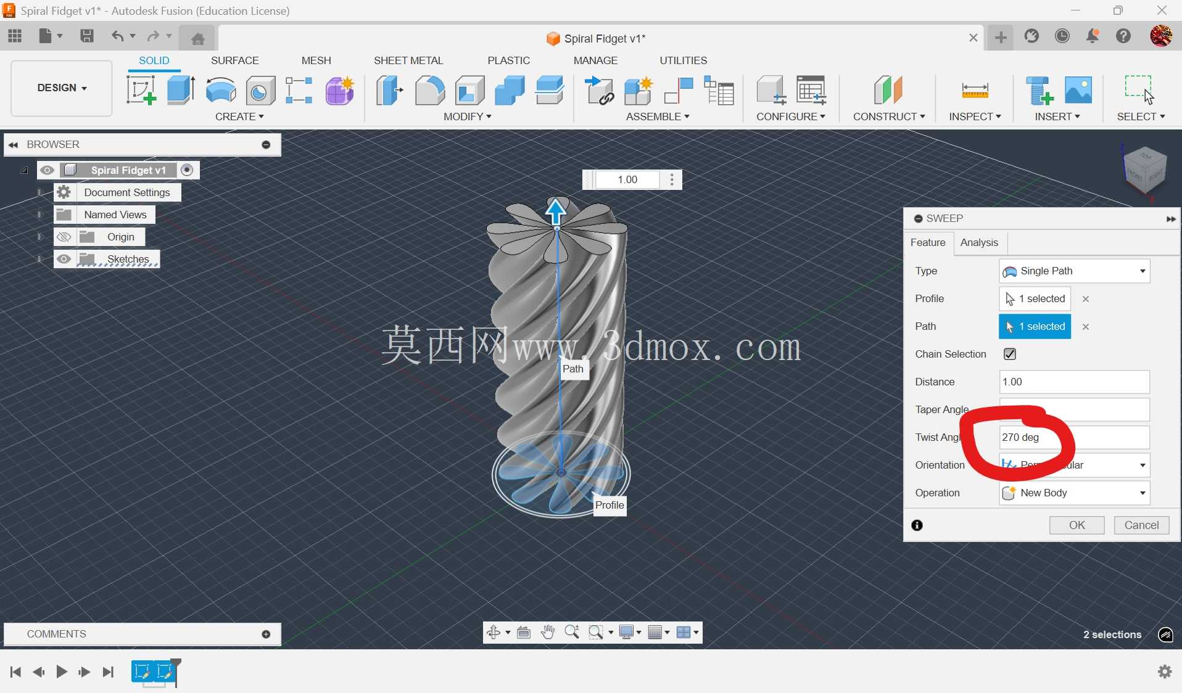Click the Insert Derive icon under Insert
This screenshot has height=693, width=1182.
(x=1039, y=90)
